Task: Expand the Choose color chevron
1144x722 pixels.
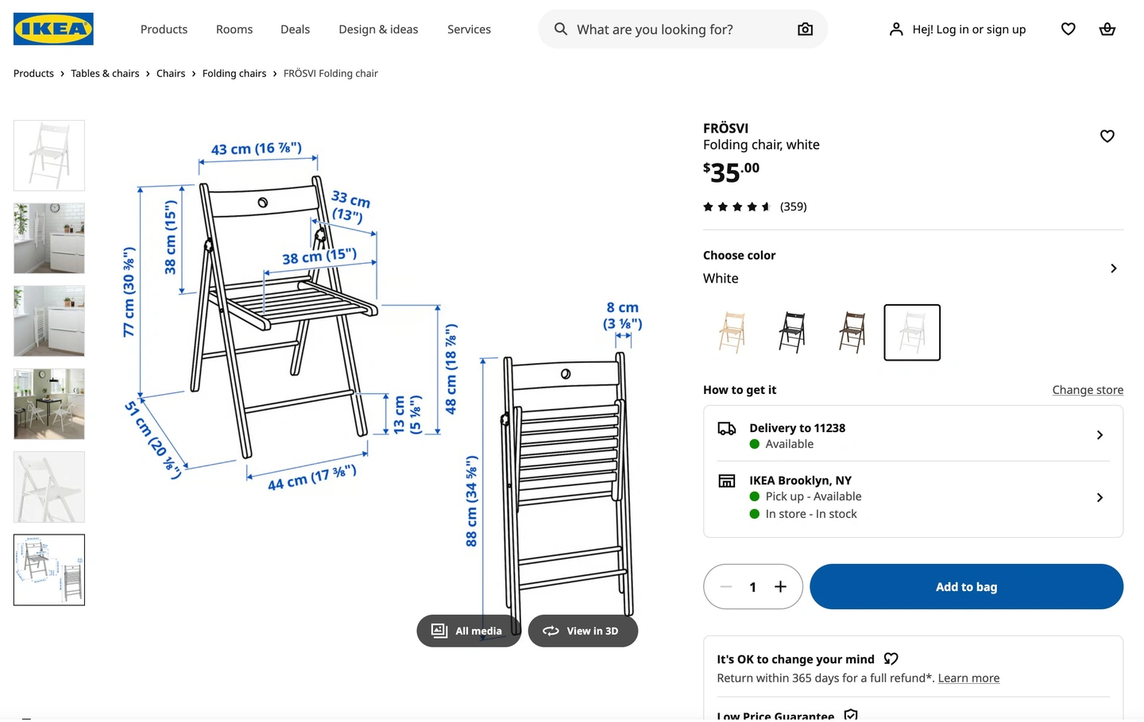Action: 1113,268
